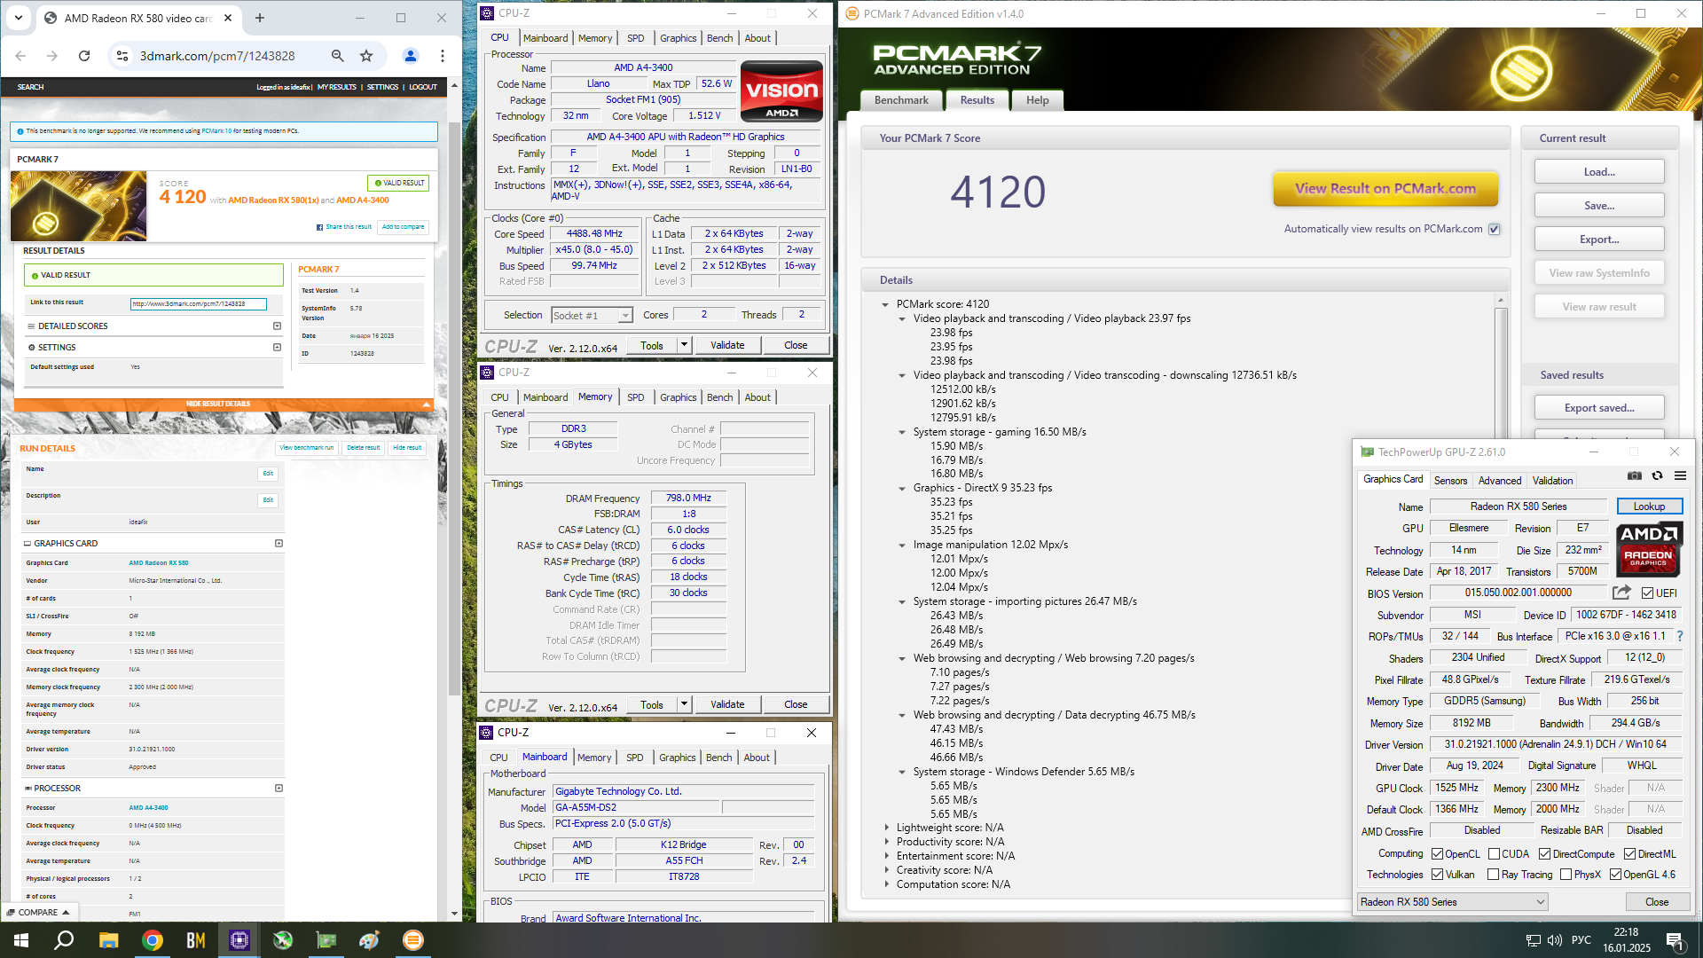
Task: Switch to the Advanced tab in GPU-Z
Action: (x=1500, y=481)
